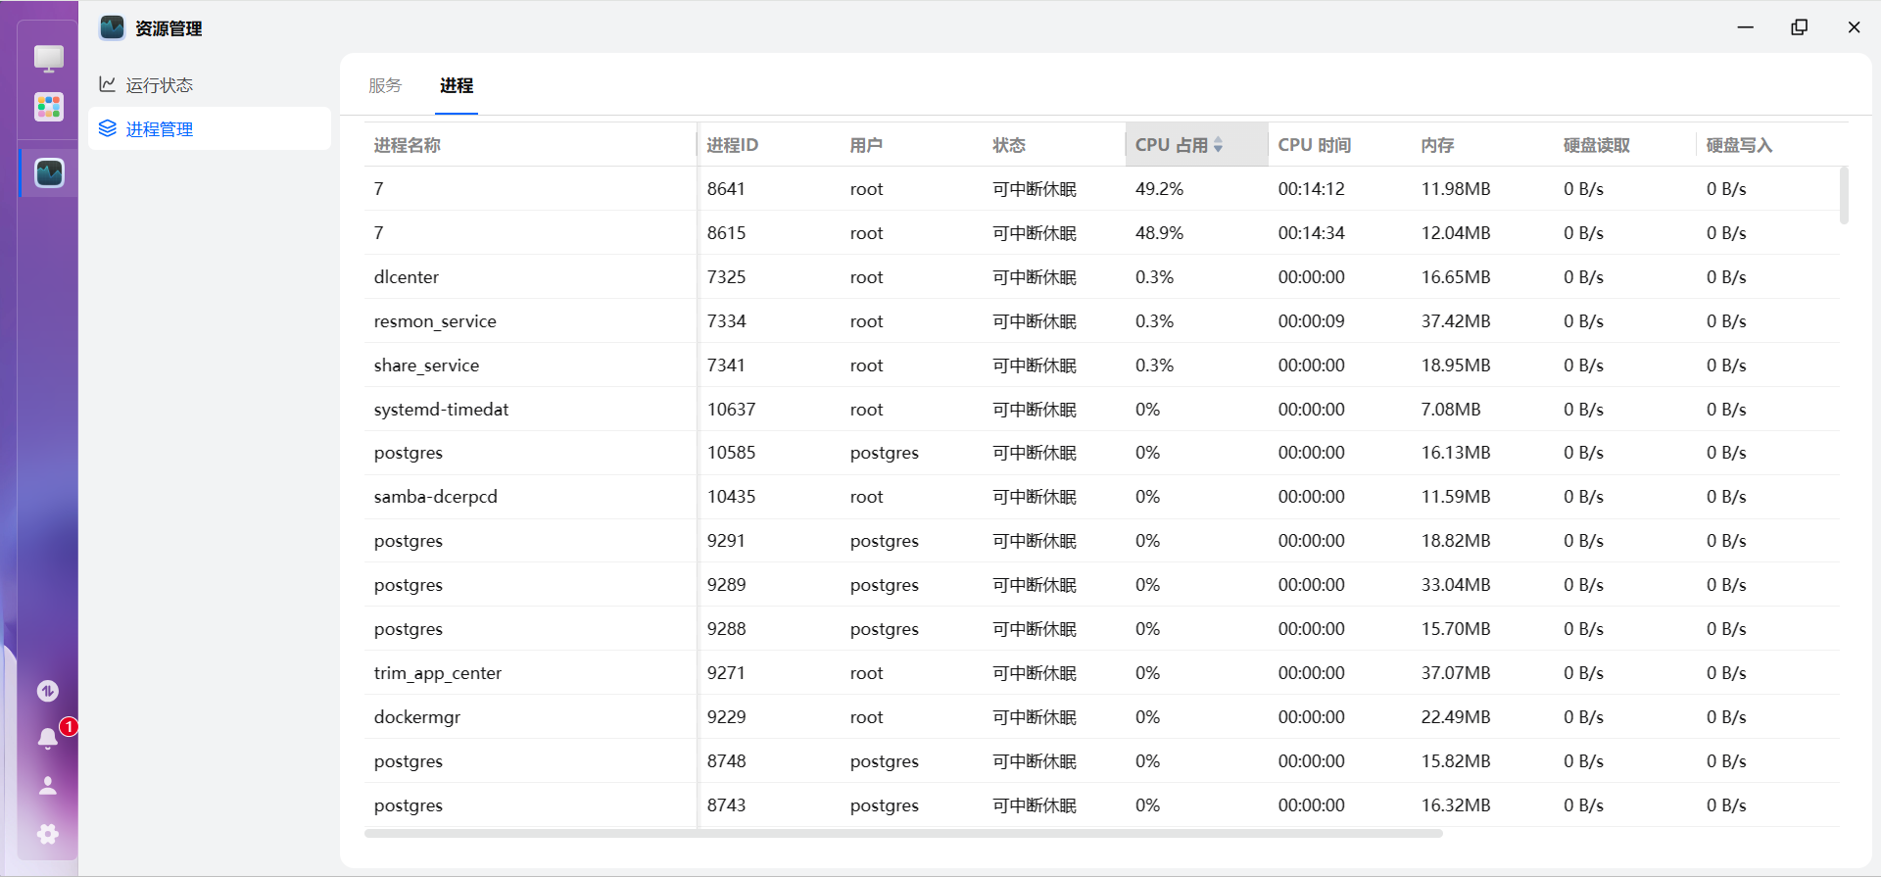Click the CPU 占用 sort arrows
1881x877 pixels.
pos(1218,145)
